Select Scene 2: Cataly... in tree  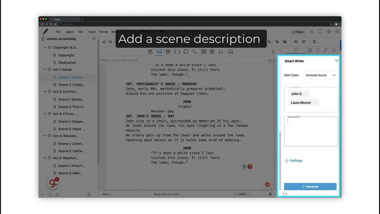click(72, 85)
